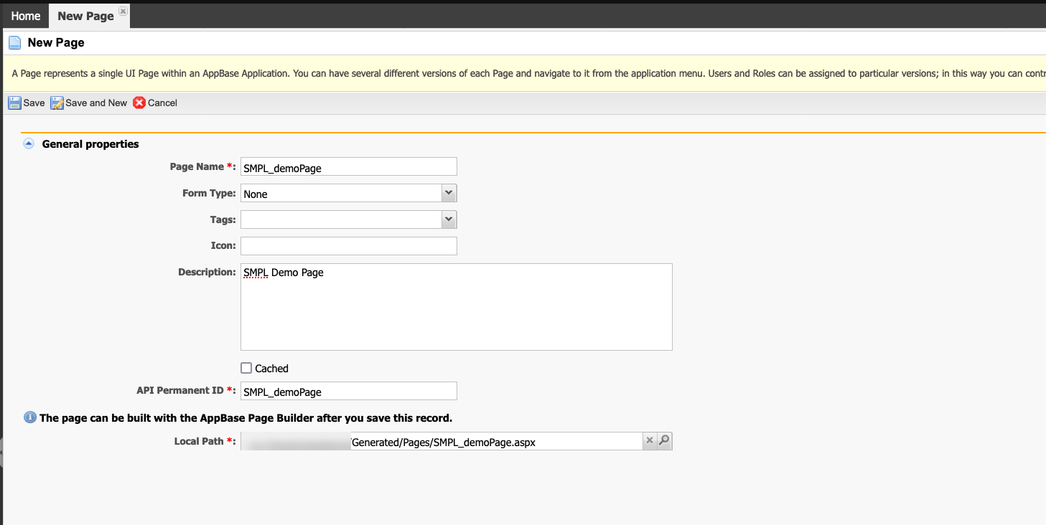This screenshot has height=525, width=1046.
Task: Click the Save button label
Action: click(34, 103)
